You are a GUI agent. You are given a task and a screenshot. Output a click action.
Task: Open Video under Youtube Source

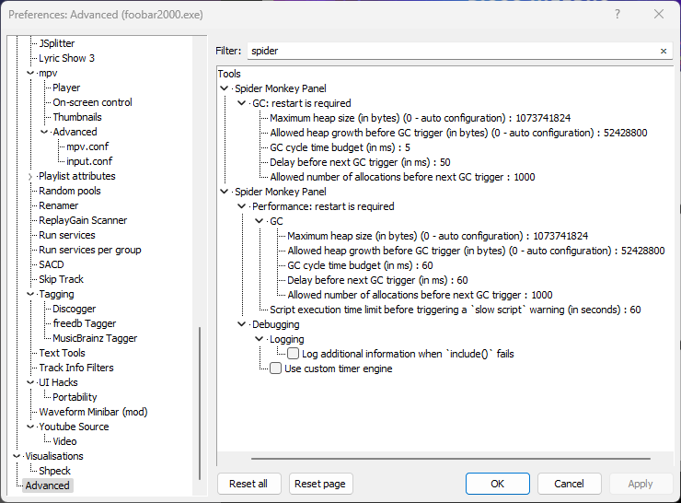pyautogui.click(x=64, y=441)
